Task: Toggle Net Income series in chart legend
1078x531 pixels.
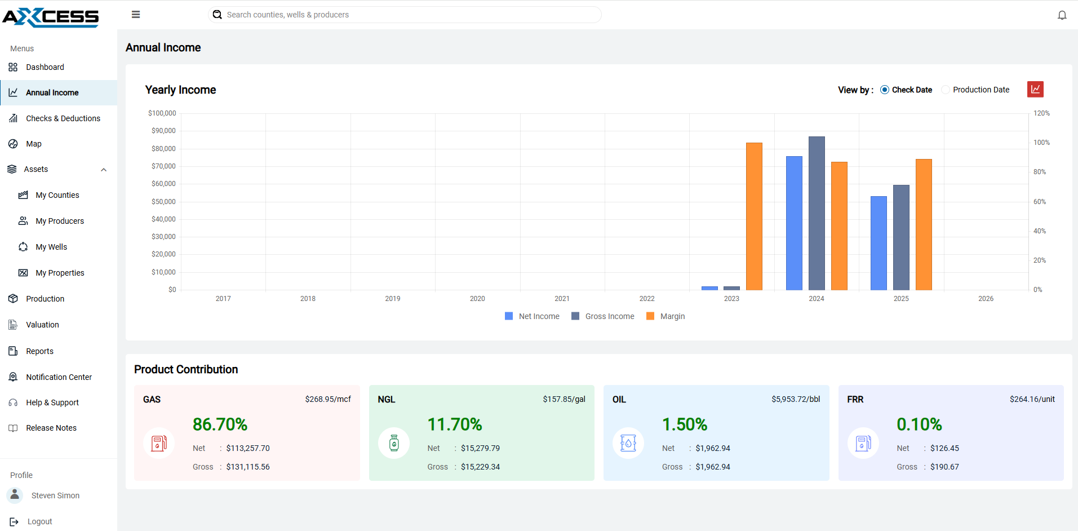Action: coord(532,316)
